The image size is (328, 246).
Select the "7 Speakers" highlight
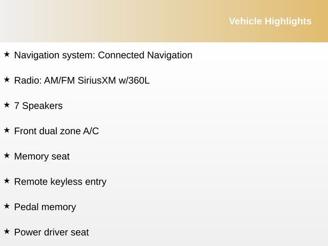coord(38,106)
